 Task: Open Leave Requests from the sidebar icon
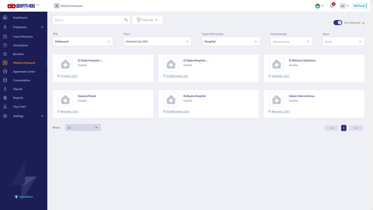[5, 36]
